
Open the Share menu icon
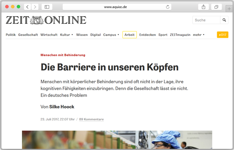203,7
